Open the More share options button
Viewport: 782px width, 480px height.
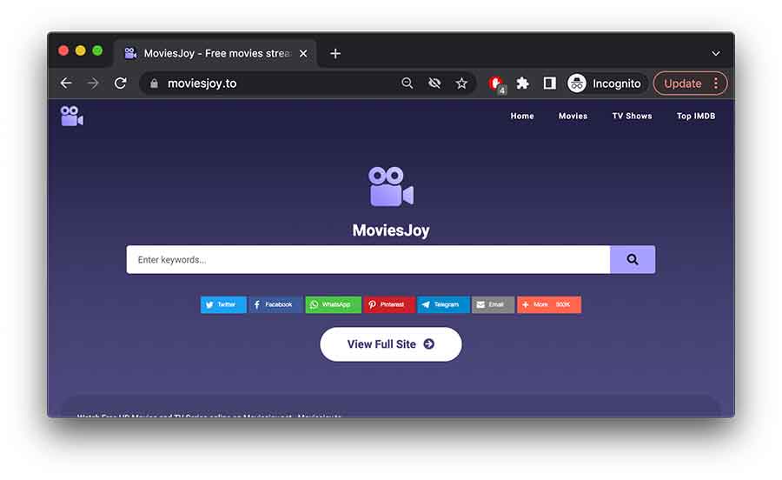click(x=548, y=304)
